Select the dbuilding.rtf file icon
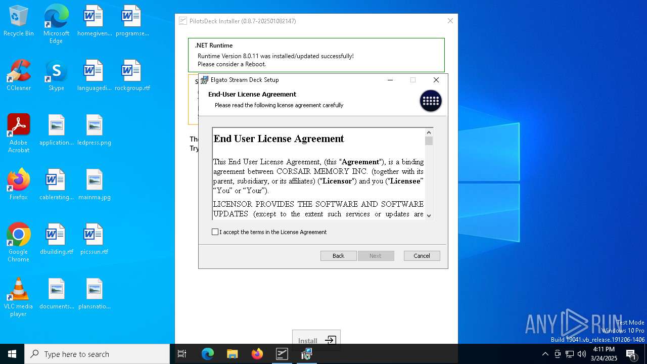 click(x=56, y=240)
